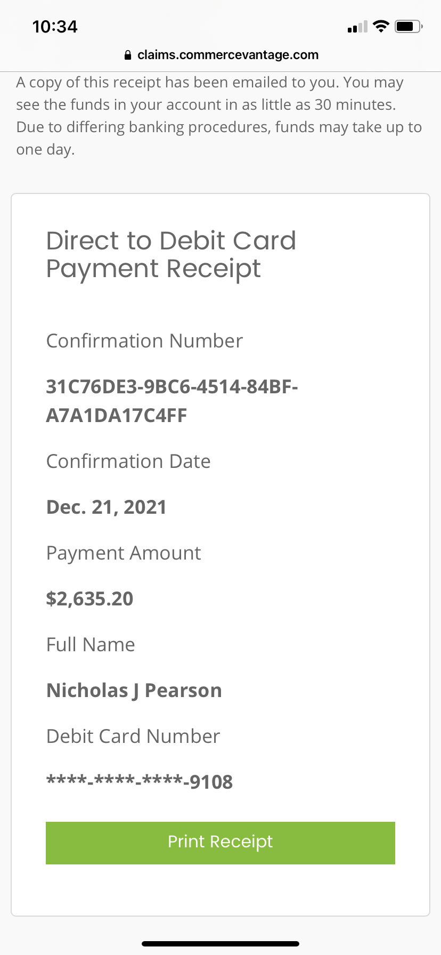Tap the green Print Receipt button
Screen dimensions: 441x955
(x=220, y=843)
